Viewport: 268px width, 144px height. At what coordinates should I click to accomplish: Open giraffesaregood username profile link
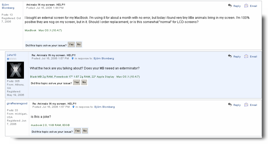(x=17, y=103)
